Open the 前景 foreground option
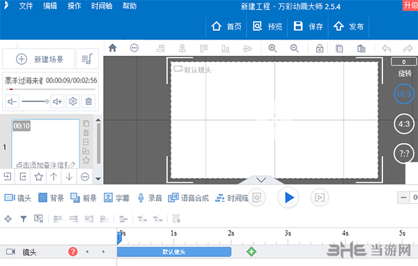The height and width of the screenshot is (266, 418). point(83,198)
